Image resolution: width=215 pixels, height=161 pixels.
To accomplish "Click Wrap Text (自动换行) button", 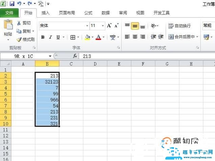I will (x=179, y=26).
